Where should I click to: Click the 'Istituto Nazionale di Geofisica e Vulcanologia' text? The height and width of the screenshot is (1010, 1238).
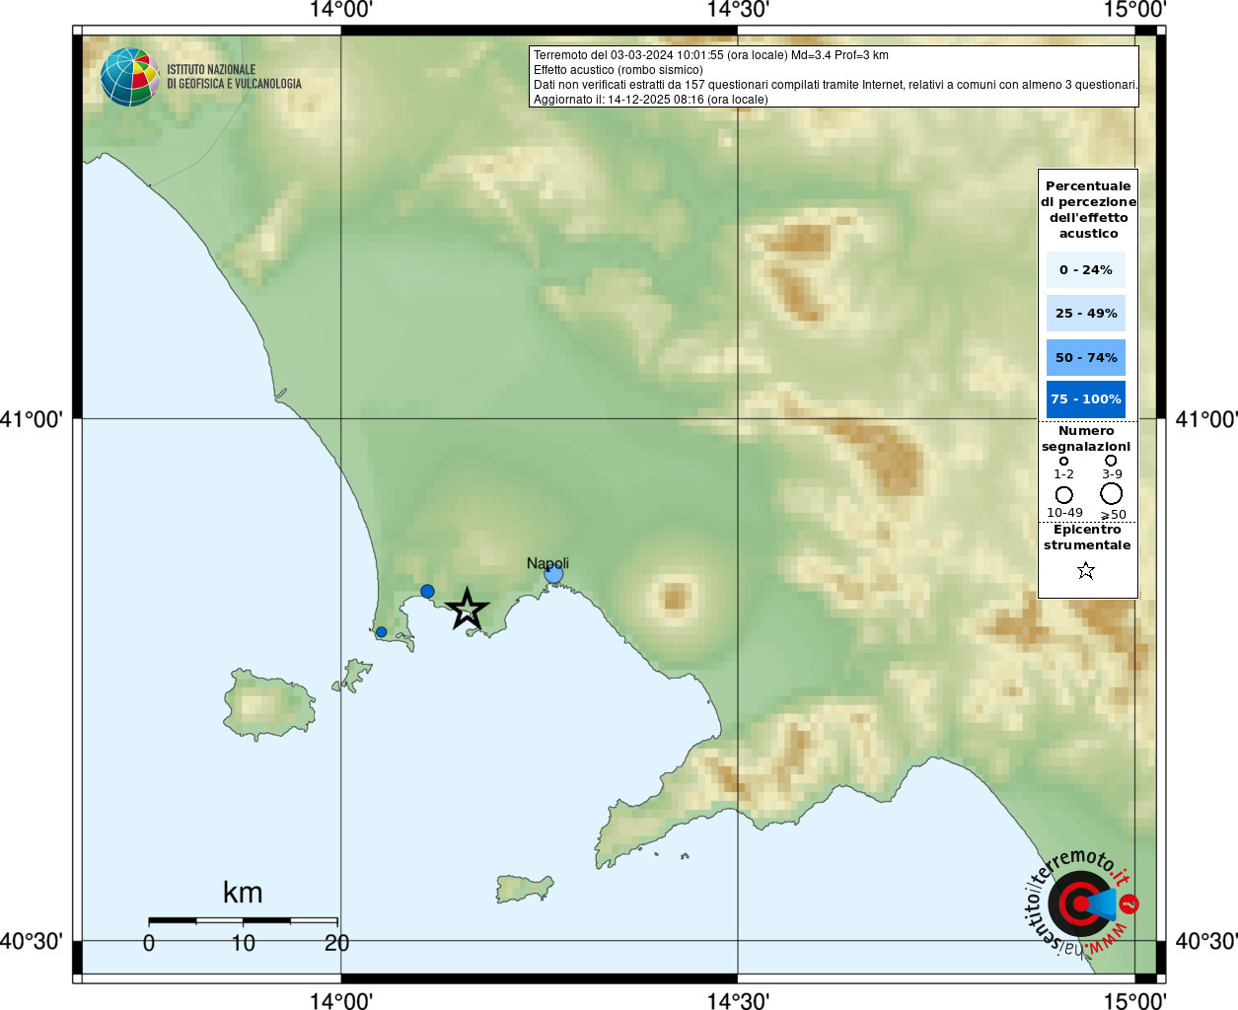click(234, 77)
